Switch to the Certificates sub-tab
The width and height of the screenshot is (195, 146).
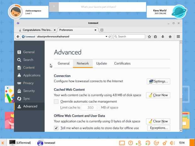coord(122,63)
